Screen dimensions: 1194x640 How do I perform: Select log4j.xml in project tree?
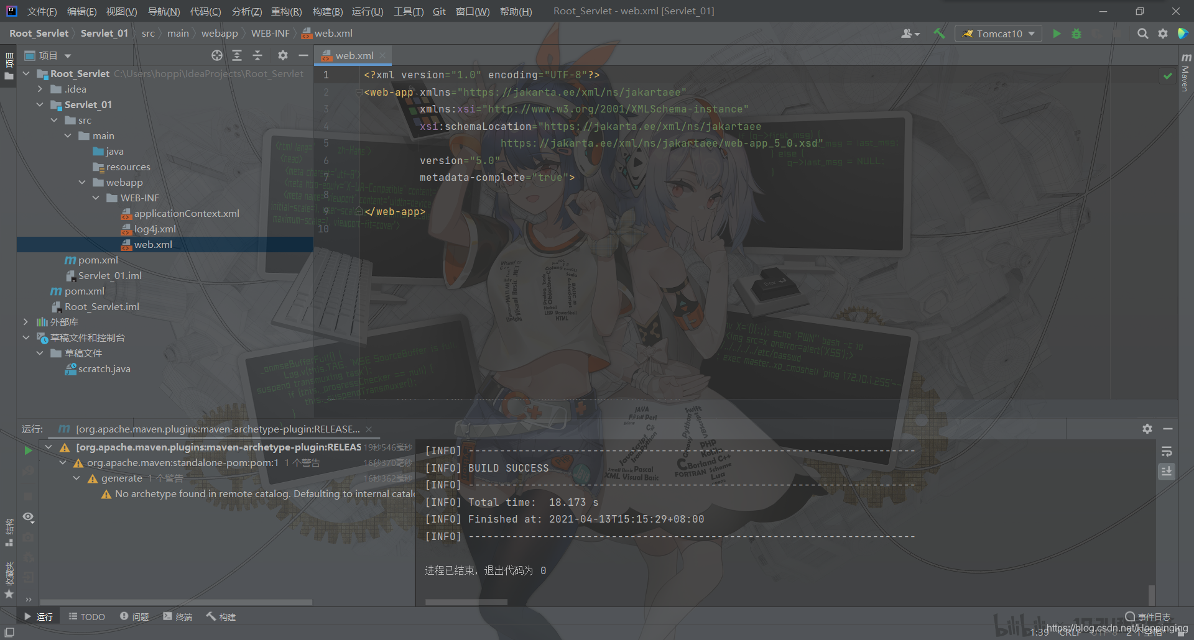pos(155,229)
